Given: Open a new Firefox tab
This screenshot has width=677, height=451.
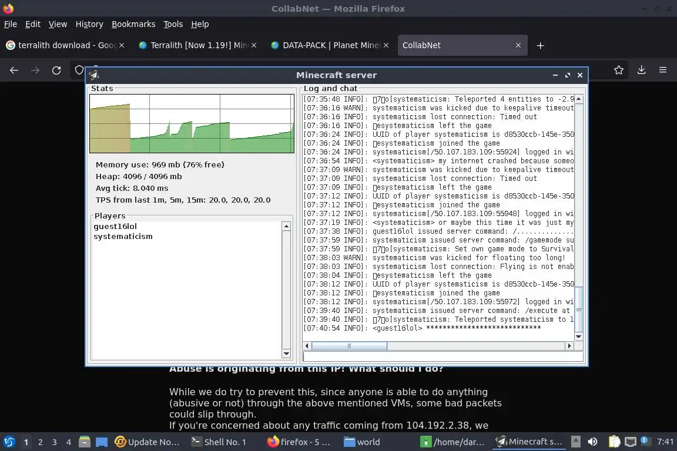Looking at the screenshot, I should [540, 45].
